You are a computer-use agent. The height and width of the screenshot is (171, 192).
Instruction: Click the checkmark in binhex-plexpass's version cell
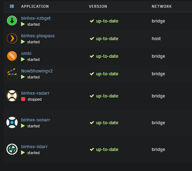pos(92,39)
